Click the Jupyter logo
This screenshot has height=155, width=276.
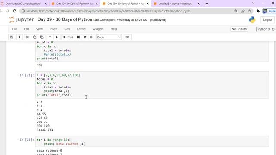[x=22, y=19]
